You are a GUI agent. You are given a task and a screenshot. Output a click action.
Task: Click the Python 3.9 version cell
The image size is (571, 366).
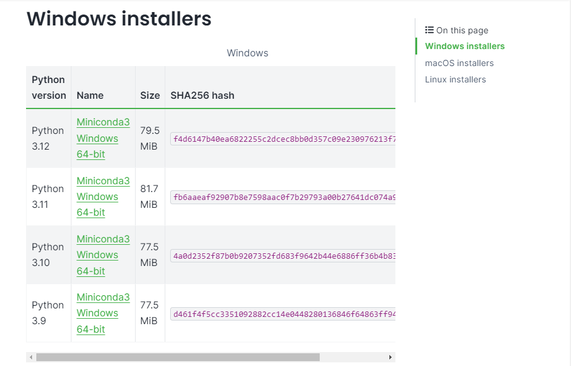point(48,313)
